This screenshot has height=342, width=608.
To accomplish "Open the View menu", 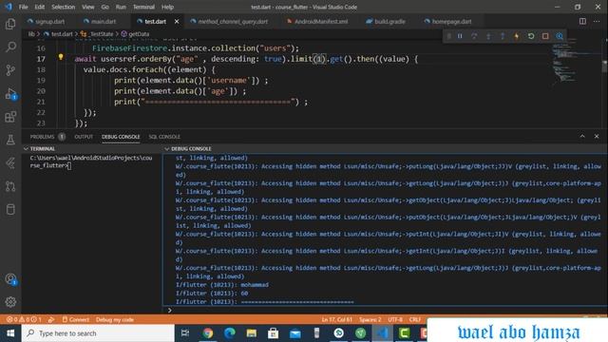I will (x=88, y=7).
